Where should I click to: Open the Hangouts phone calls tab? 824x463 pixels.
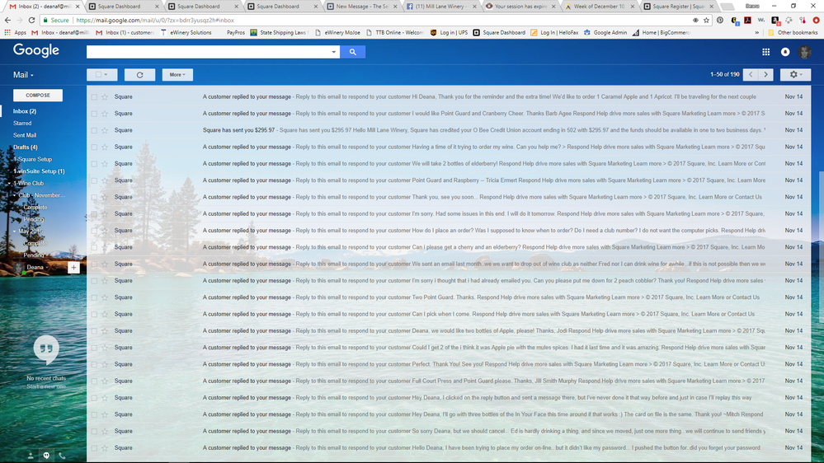[62, 455]
